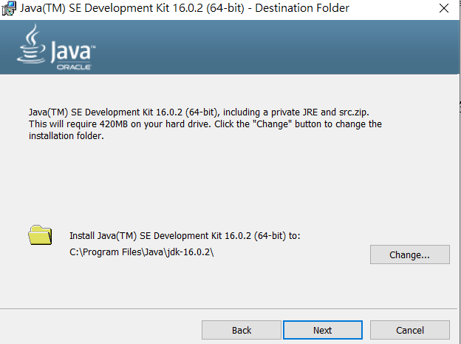Viewport: 461px width, 344px height.
Task: Click the title text 'Destination Folder'
Action: [302, 8]
